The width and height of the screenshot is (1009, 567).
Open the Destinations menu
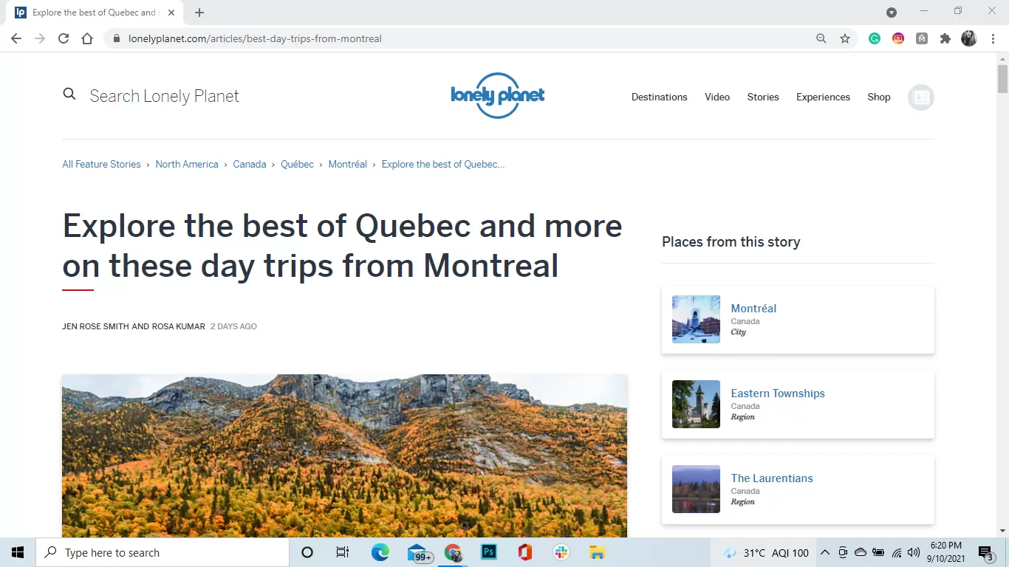tap(659, 97)
